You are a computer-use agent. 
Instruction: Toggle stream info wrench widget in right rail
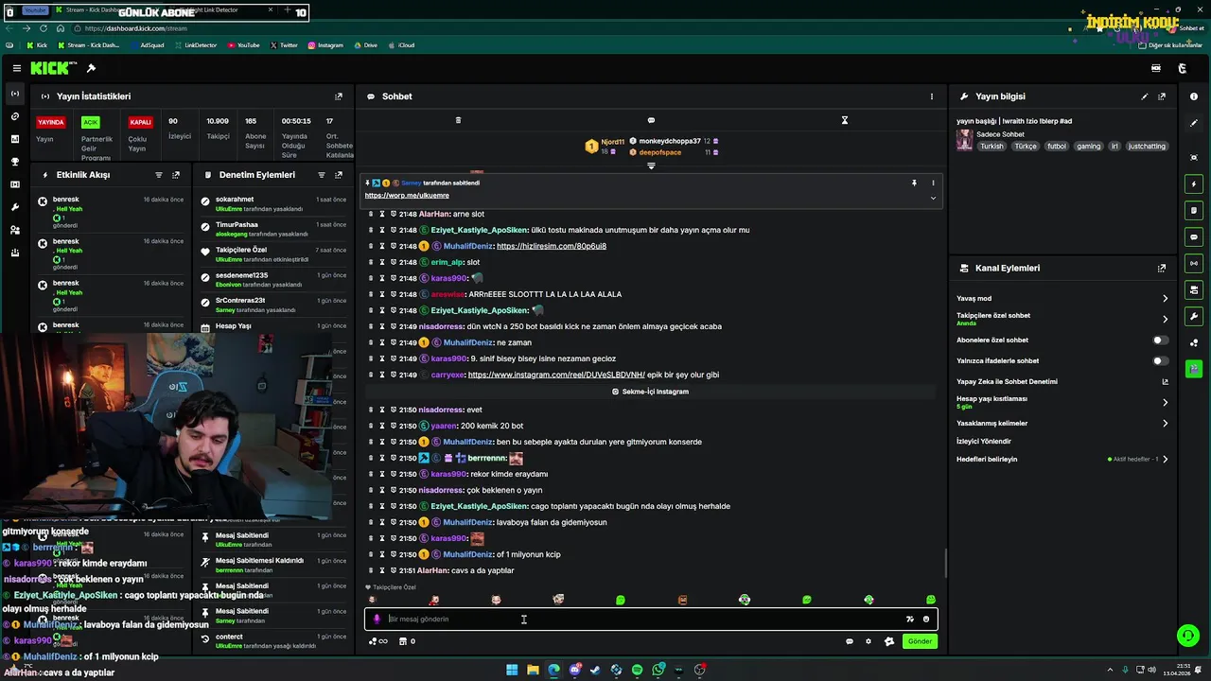pos(1194,317)
